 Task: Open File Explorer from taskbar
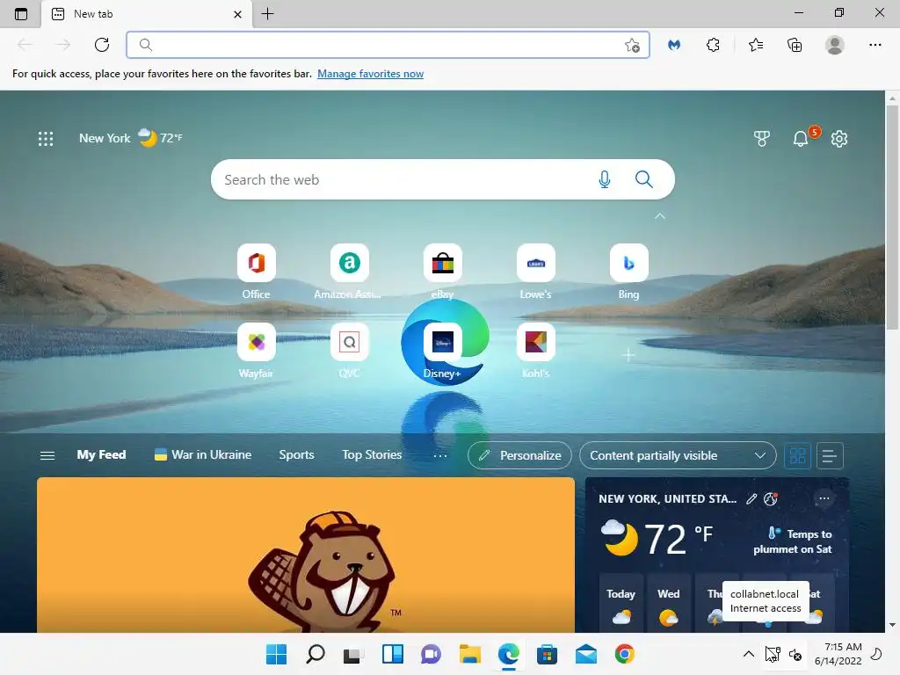pyautogui.click(x=470, y=654)
